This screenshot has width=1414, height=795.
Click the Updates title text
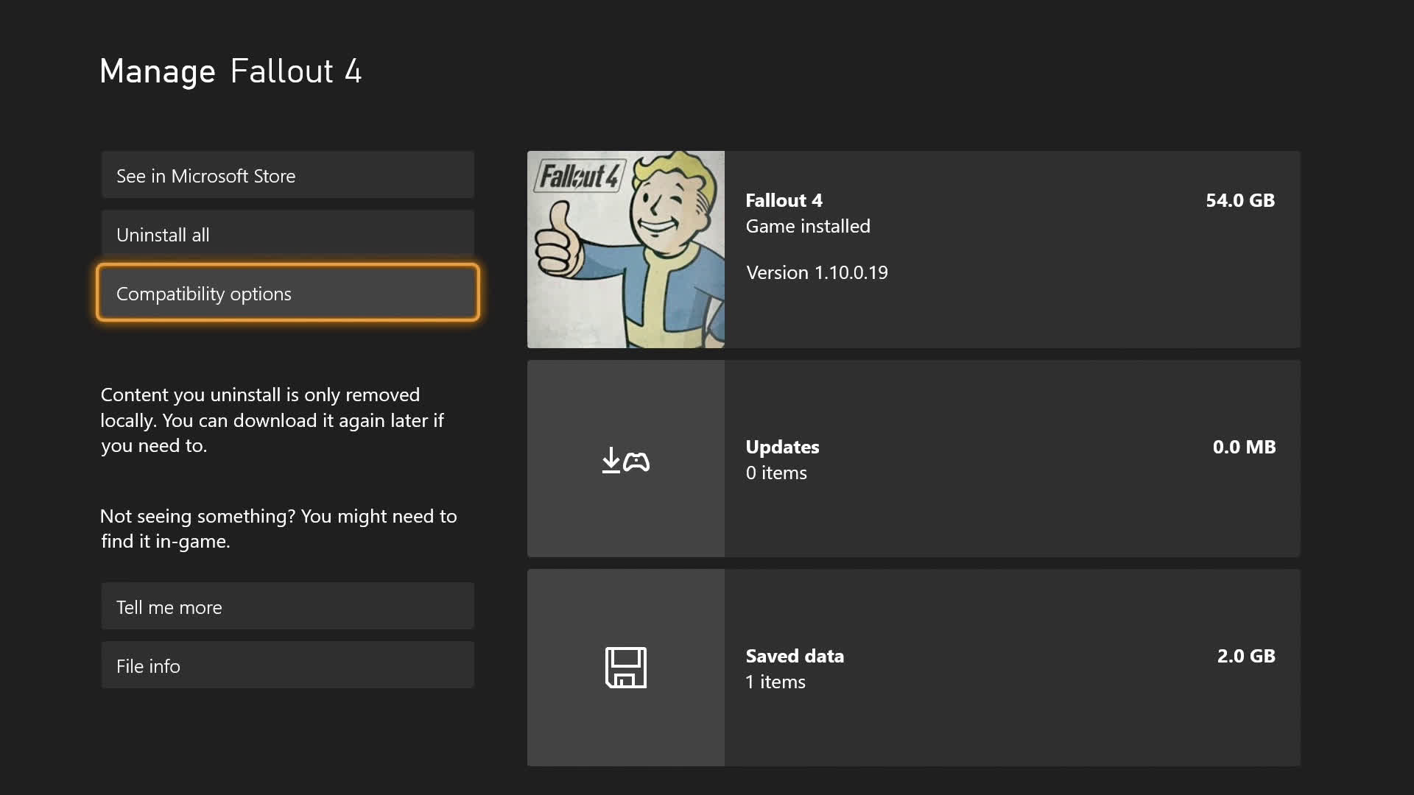(782, 447)
